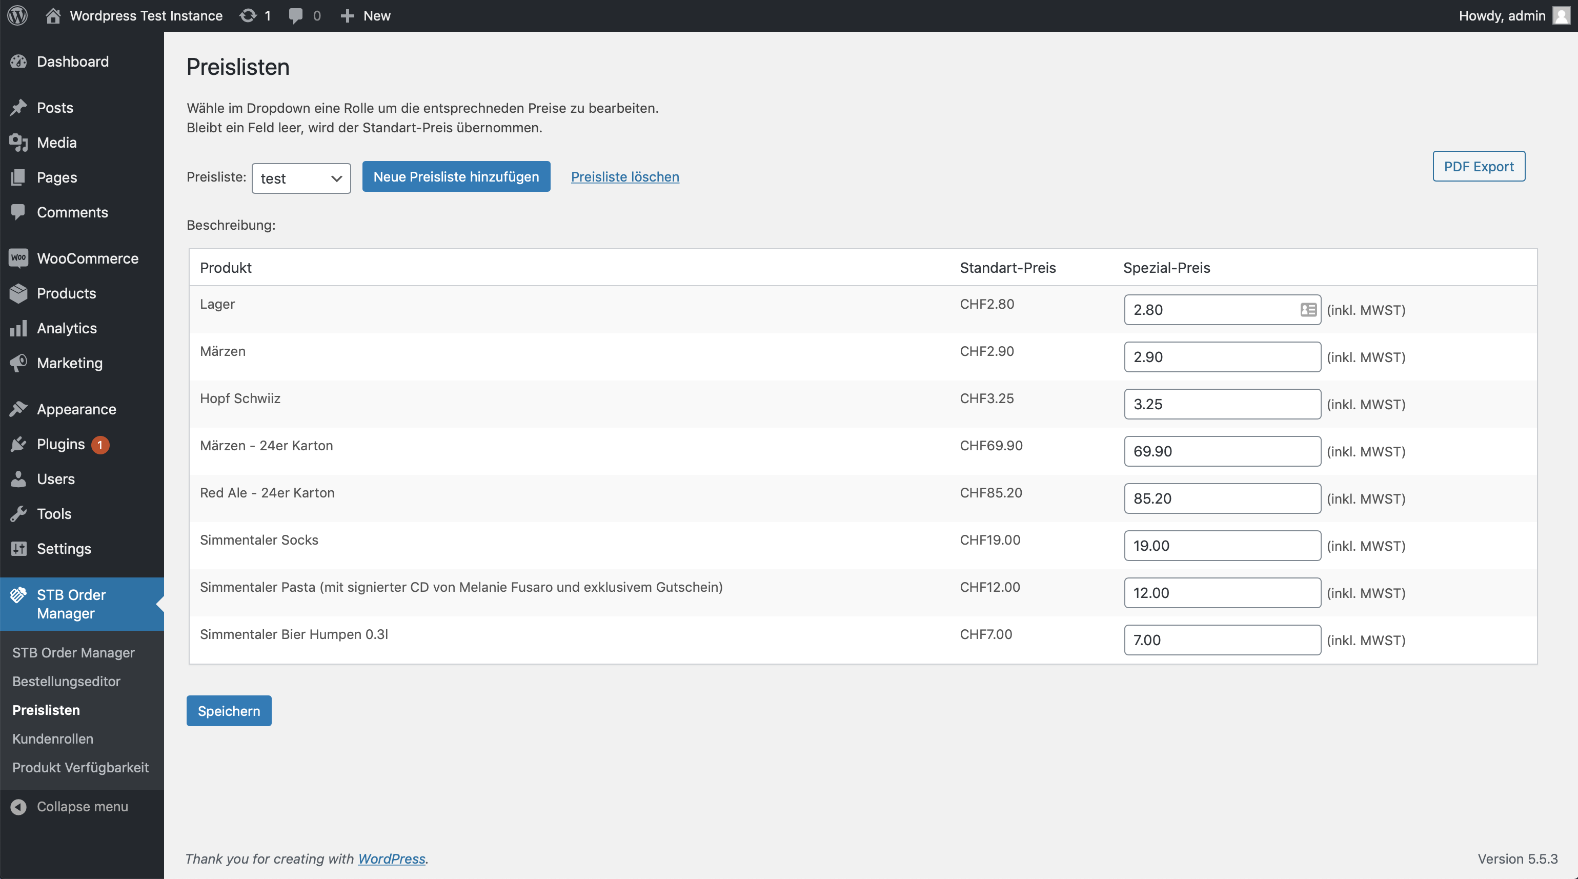
Task: Click the Speichern button
Action: click(229, 710)
